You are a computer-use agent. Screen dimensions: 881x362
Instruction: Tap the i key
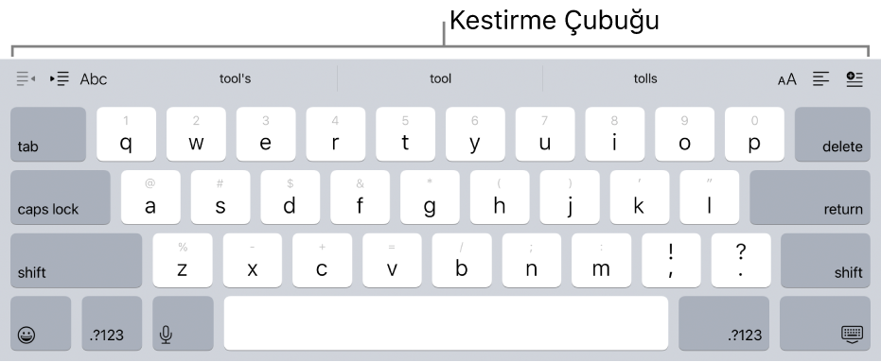click(615, 134)
